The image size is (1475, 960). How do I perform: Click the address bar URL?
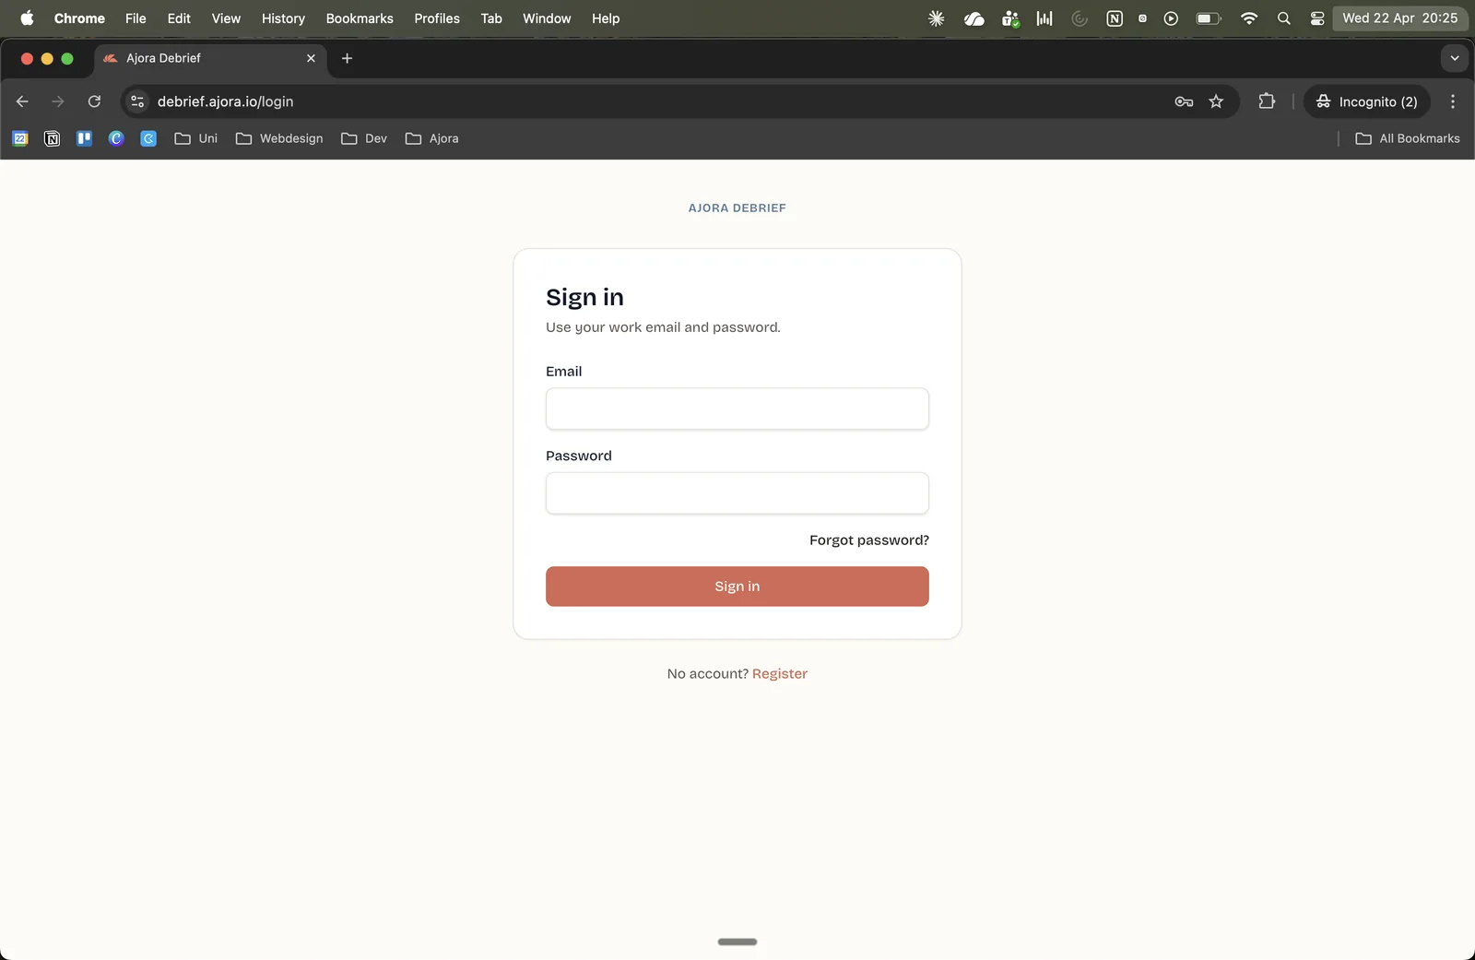pos(225,101)
